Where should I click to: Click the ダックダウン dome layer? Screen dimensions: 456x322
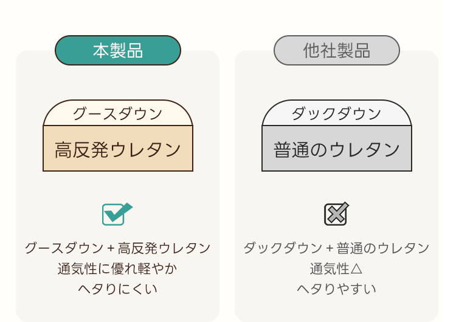(337, 114)
